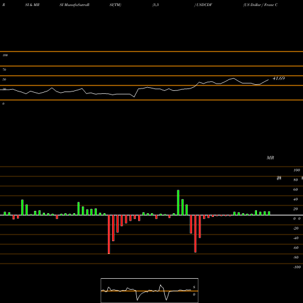303x303 pixels.
Task: Click the mini overview chart at bottom
Action: (x=150, y=290)
